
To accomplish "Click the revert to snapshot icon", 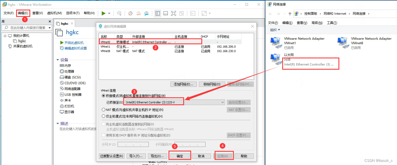I will (138, 13).
